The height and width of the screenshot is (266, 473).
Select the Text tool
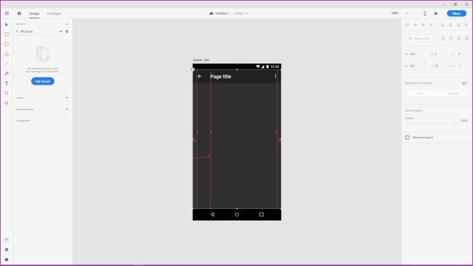pyautogui.click(x=7, y=83)
